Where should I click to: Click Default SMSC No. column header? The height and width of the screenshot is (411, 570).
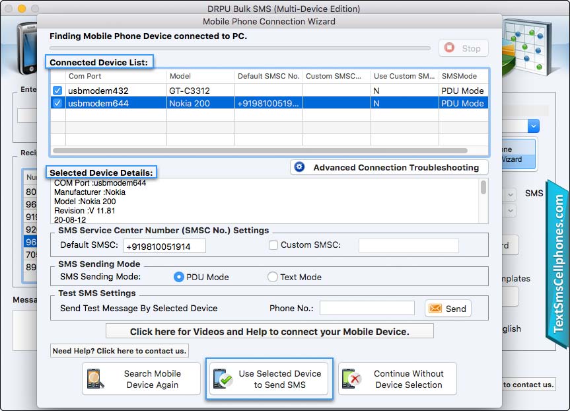click(x=269, y=76)
